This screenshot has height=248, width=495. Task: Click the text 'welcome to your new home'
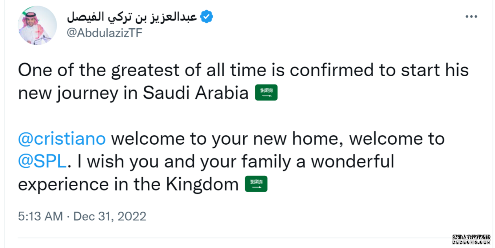(x=227, y=139)
